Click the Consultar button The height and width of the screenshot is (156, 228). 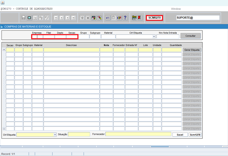coord(190,36)
